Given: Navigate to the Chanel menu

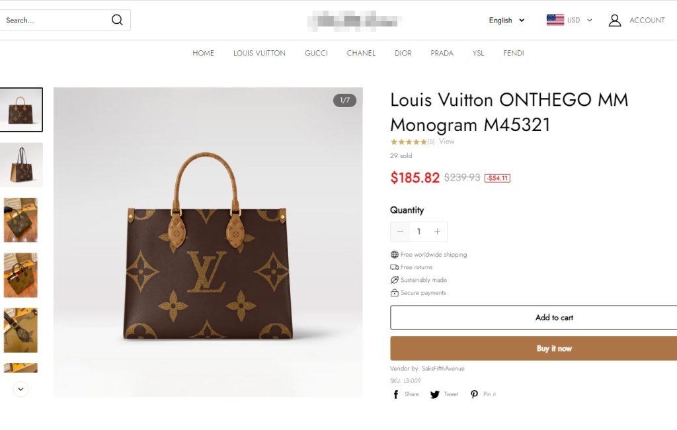Looking at the screenshot, I should coord(361,53).
